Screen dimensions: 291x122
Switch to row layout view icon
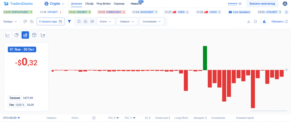pos(32,22)
